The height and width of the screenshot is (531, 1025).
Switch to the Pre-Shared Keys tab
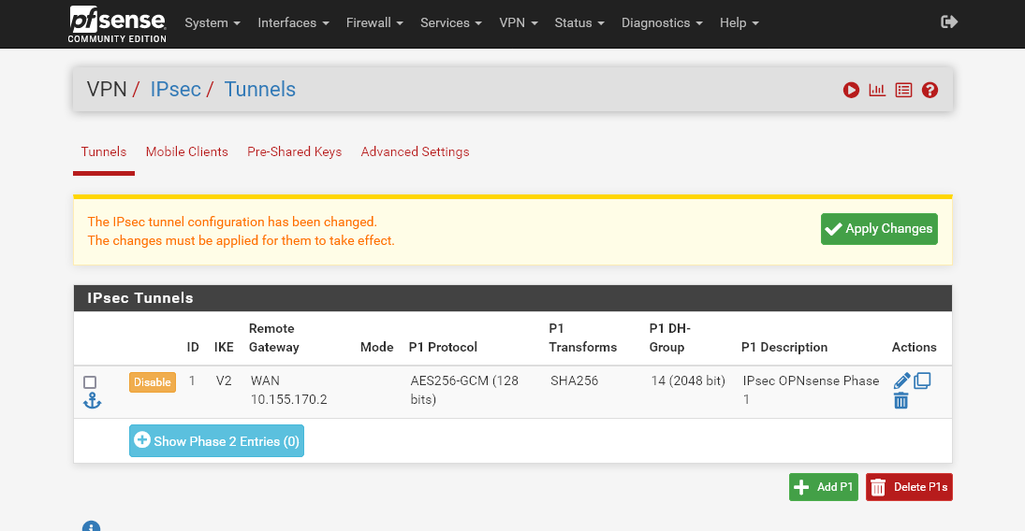point(294,151)
